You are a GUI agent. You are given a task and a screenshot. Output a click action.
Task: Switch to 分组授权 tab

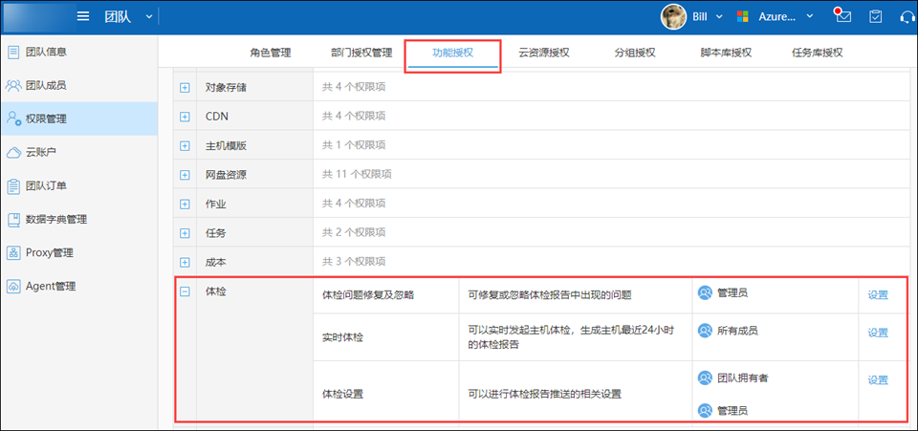pyautogui.click(x=635, y=53)
